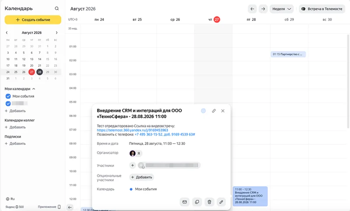Add participant with plus icon

[x=133, y=165]
